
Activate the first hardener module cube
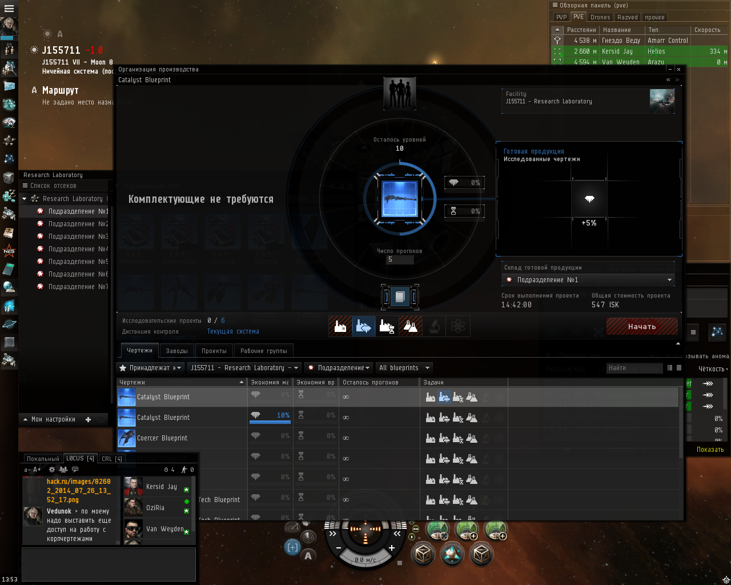point(423,553)
